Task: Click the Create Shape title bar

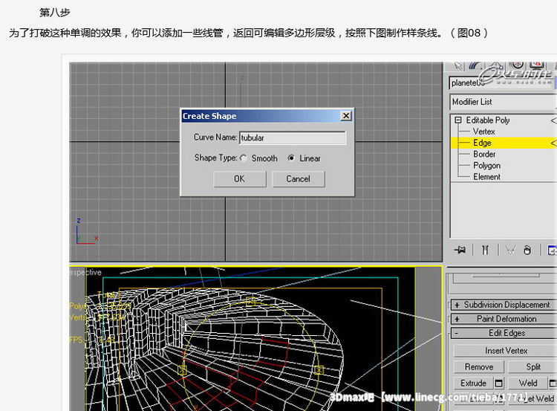Action: pos(267,116)
